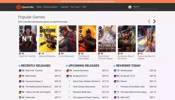The width and height of the screenshot is (175, 100).
Task: Mark Silent Hill: Townfall as played (check)
Action: pyautogui.click(x=21, y=31)
